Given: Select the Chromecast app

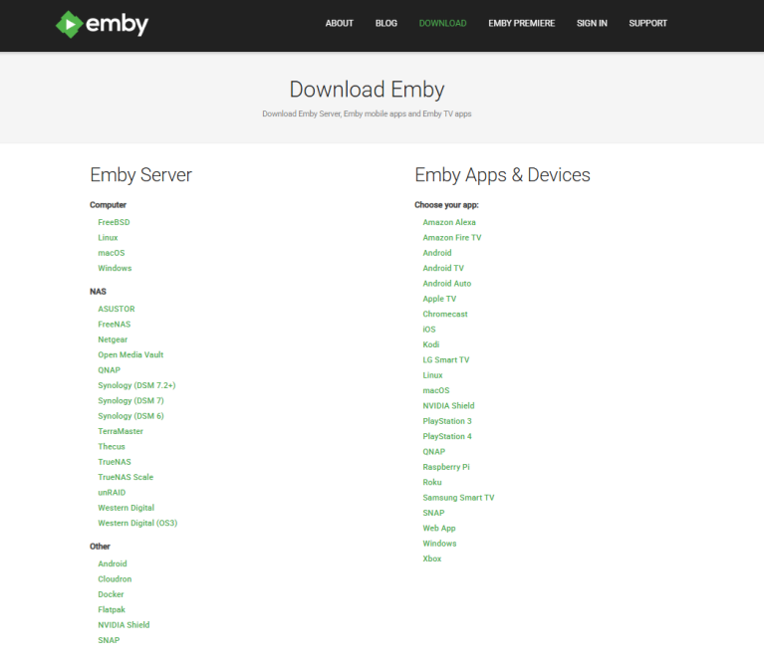Looking at the screenshot, I should (x=445, y=314).
